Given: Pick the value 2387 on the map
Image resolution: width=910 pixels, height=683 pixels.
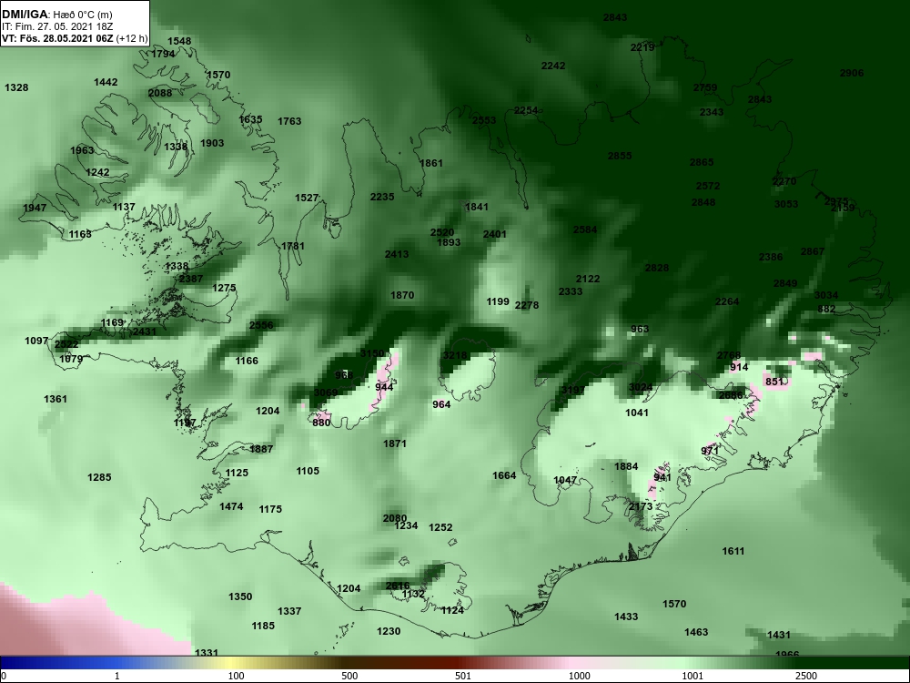Looking at the screenshot, I should click(x=191, y=279).
